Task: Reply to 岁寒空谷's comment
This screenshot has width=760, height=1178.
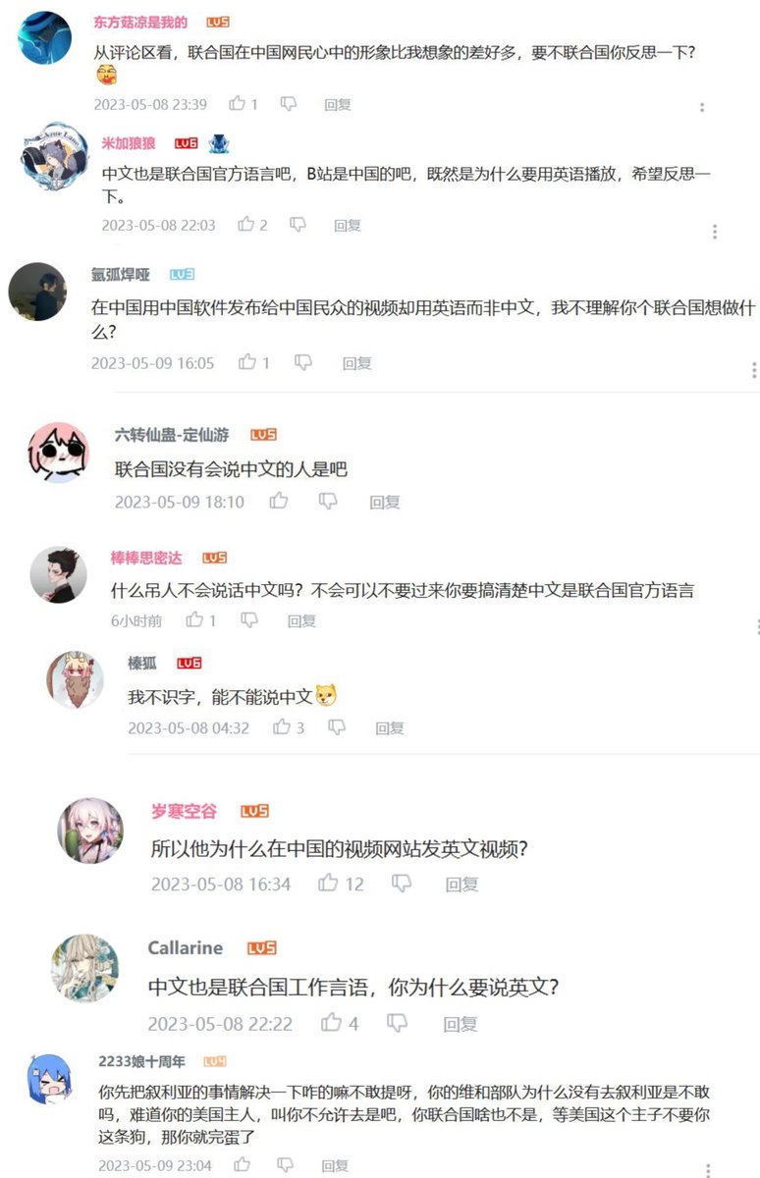Action: 461,883
